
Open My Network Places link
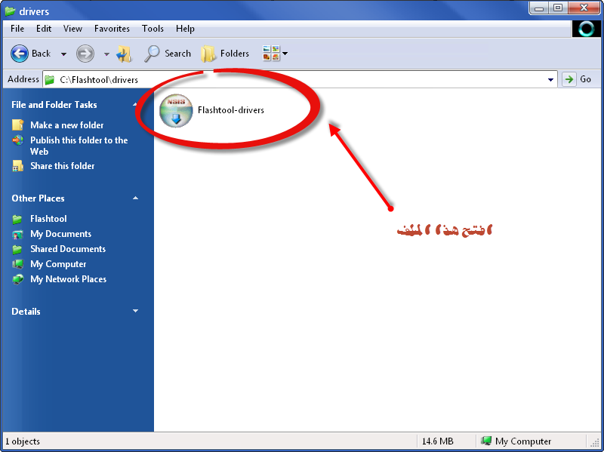(68, 279)
